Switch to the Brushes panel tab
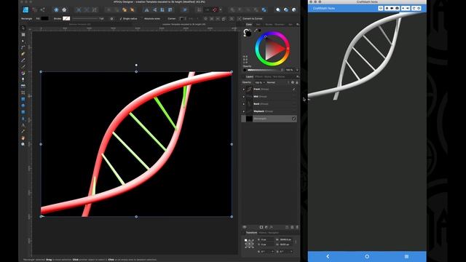This screenshot has height=262, width=466. pyautogui.click(x=279, y=24)
